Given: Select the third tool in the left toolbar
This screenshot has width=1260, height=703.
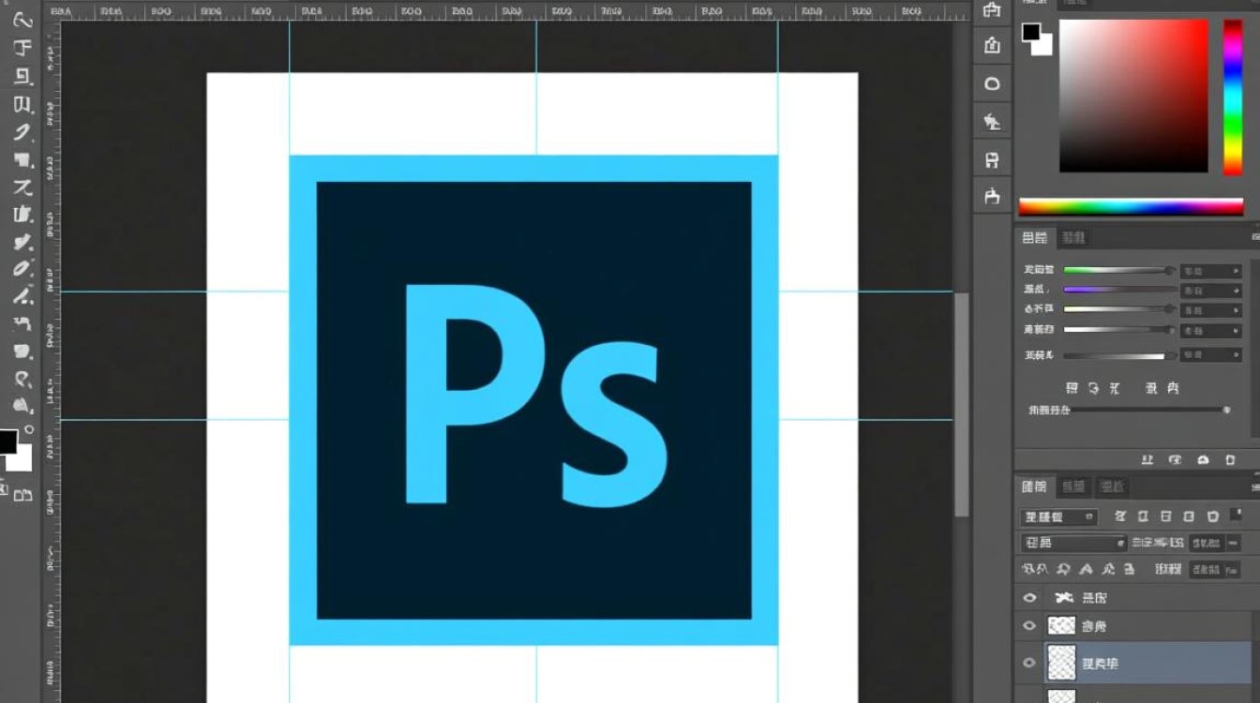Looking at the screenshot, I should (x=23, y=76).
